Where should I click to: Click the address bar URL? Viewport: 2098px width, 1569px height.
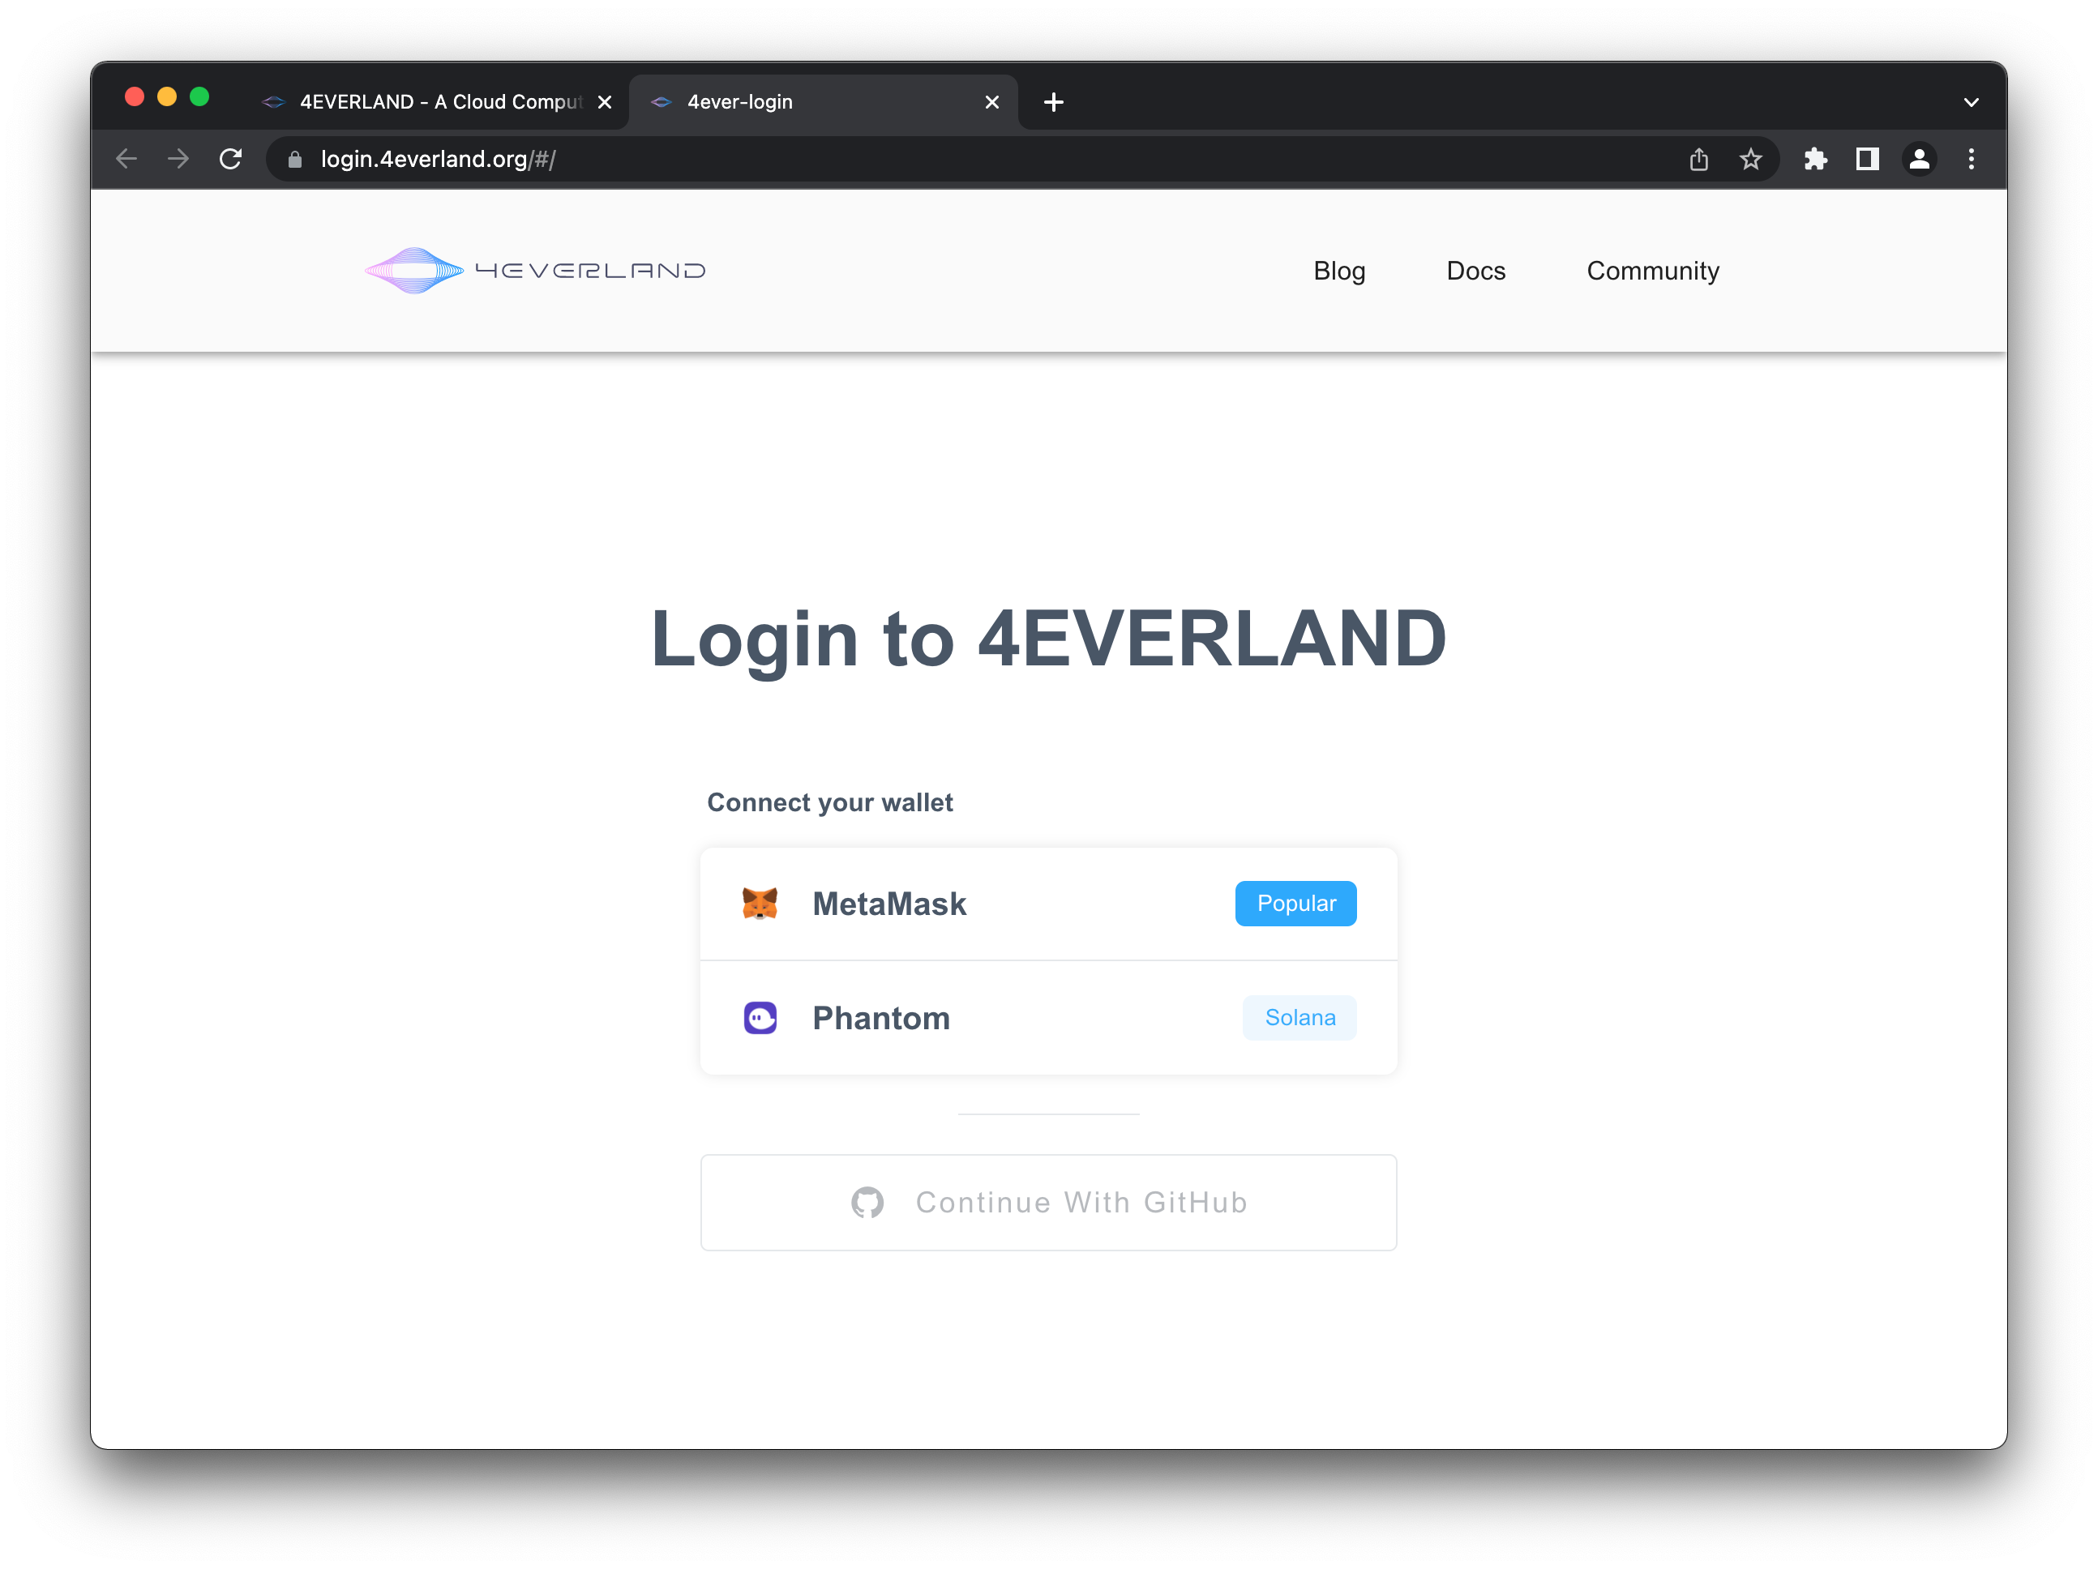439,160
